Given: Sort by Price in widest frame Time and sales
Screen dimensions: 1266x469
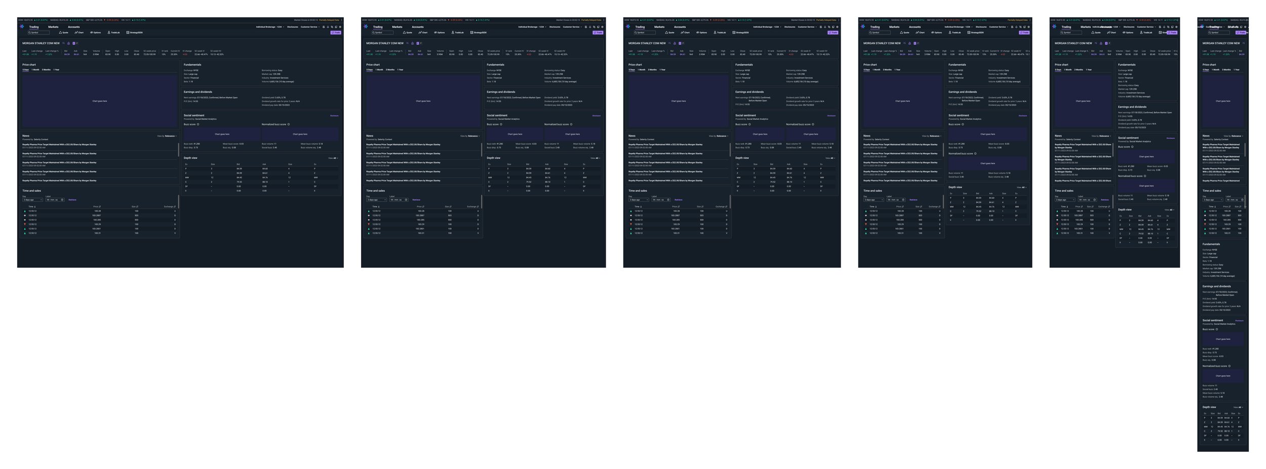Looking at the screenshot, I should [97, 206].
